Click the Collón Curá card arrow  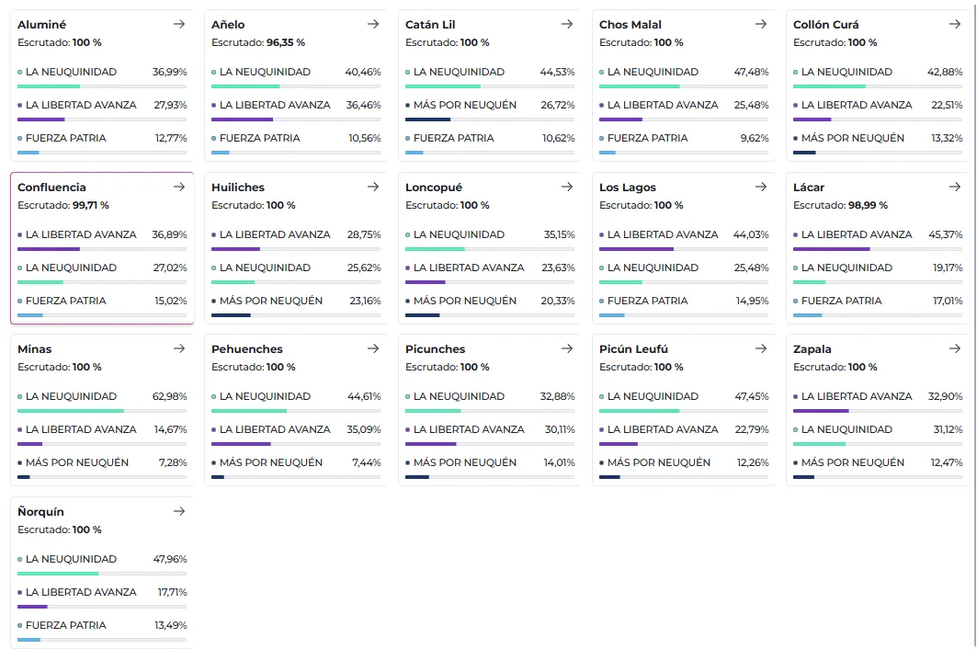tap(955, 25)
